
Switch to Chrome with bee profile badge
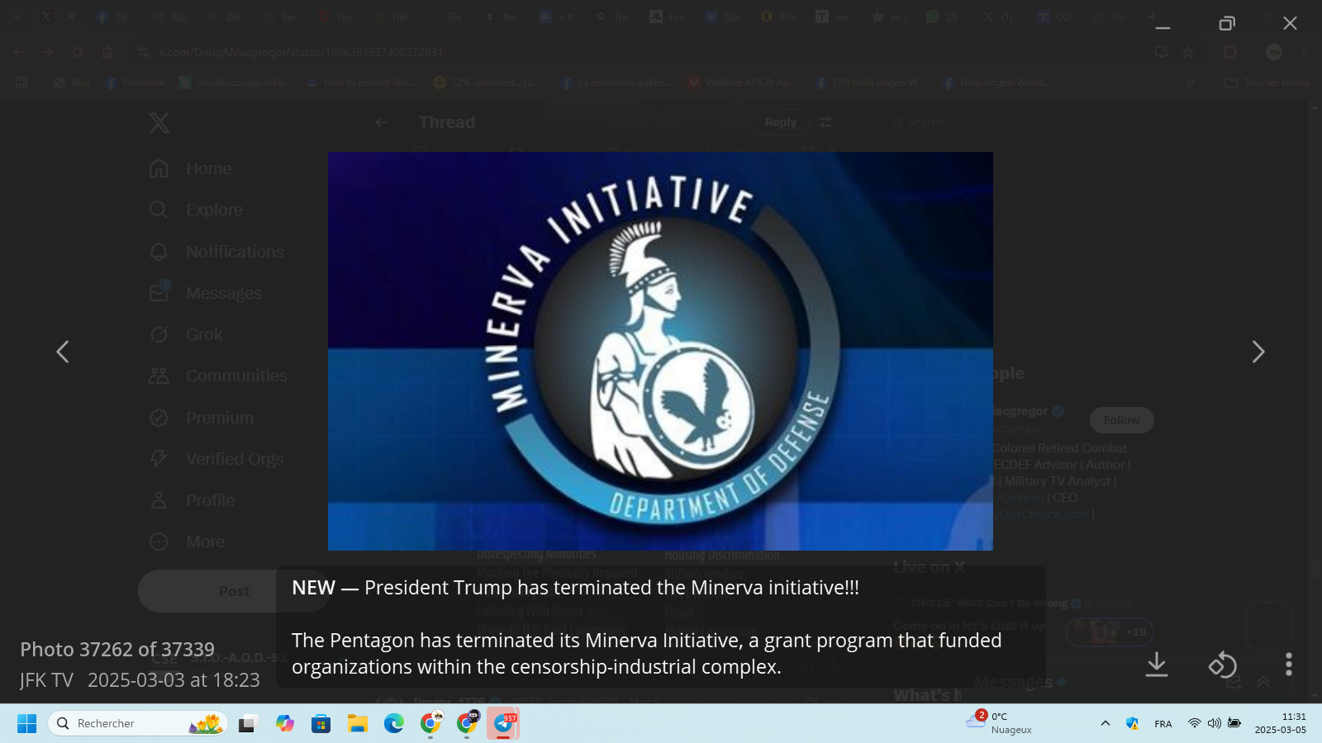tap(430, 724)
